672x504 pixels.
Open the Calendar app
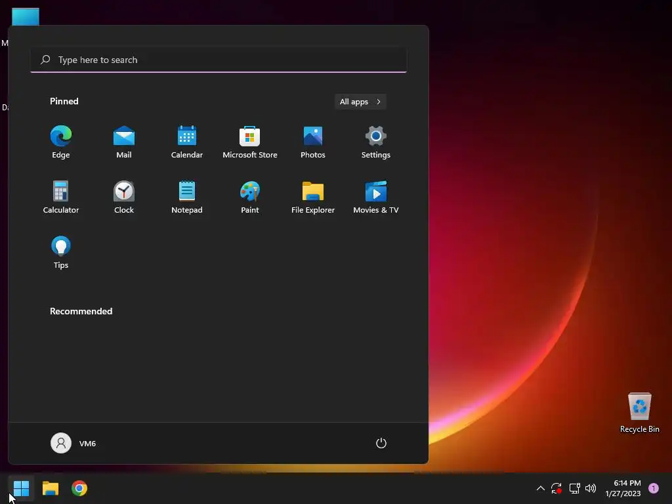(187, 142)
